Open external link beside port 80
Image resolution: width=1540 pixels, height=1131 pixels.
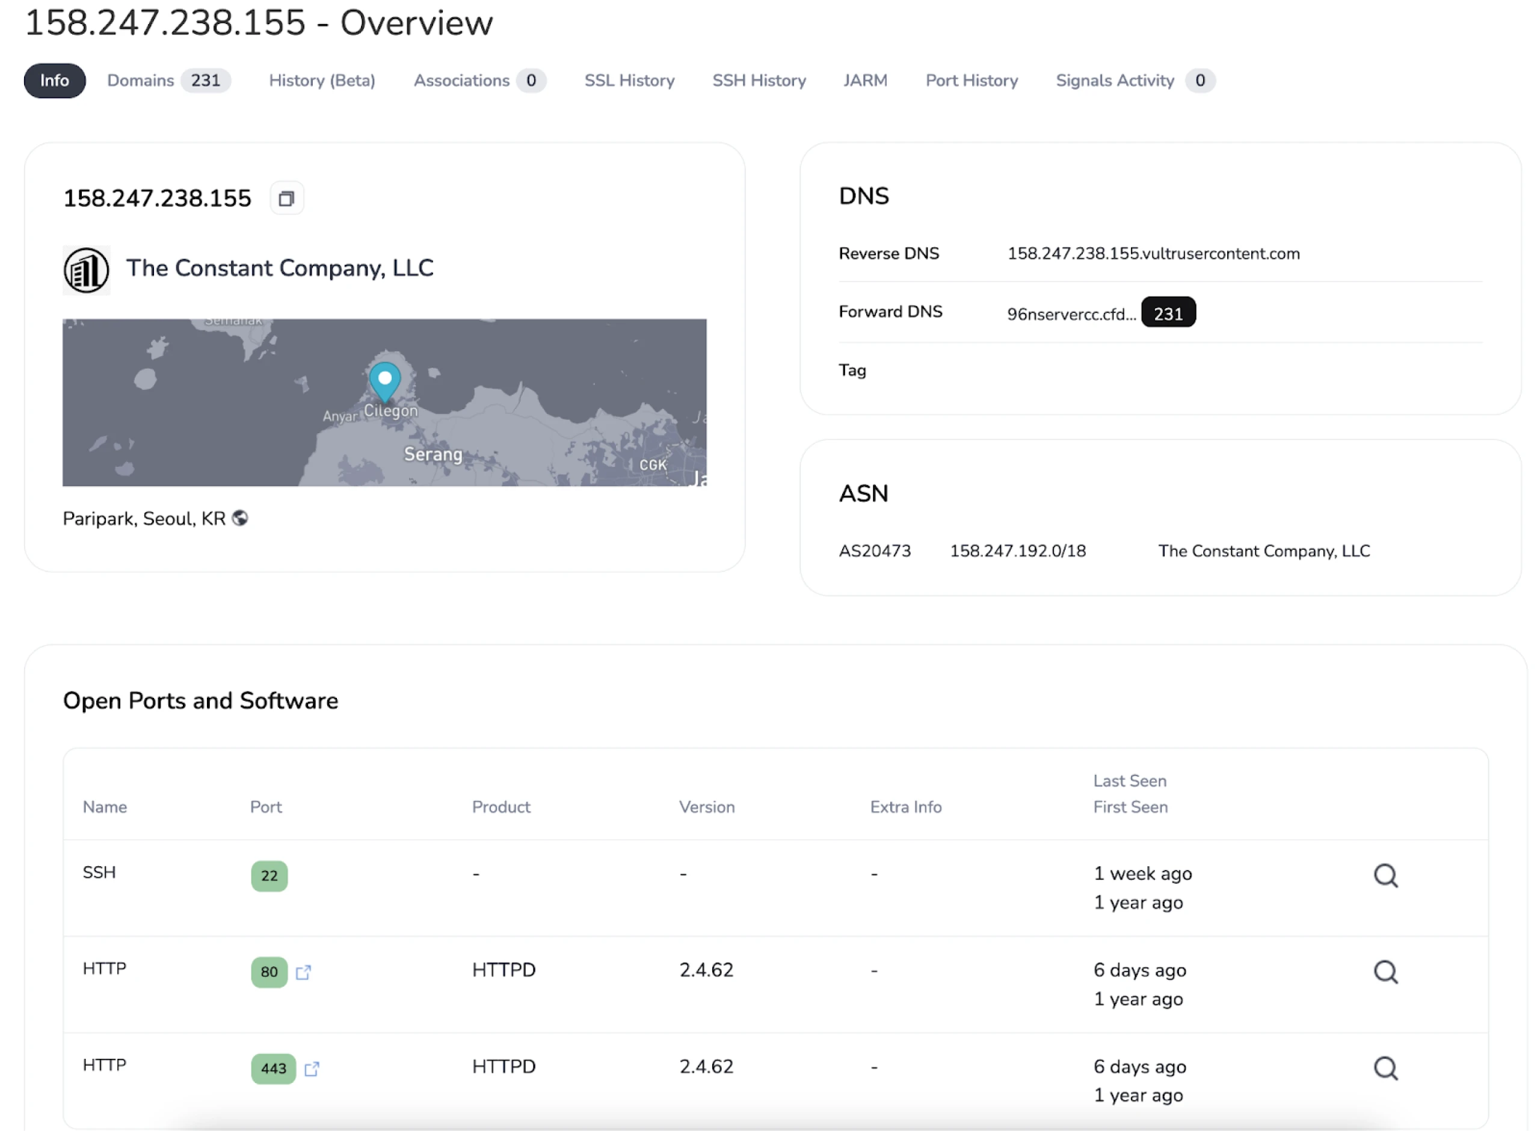tap(304, 972)
